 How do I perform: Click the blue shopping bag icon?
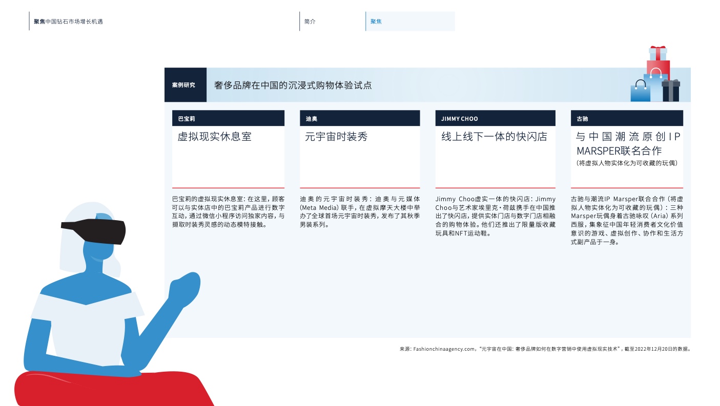pos(640,92)
